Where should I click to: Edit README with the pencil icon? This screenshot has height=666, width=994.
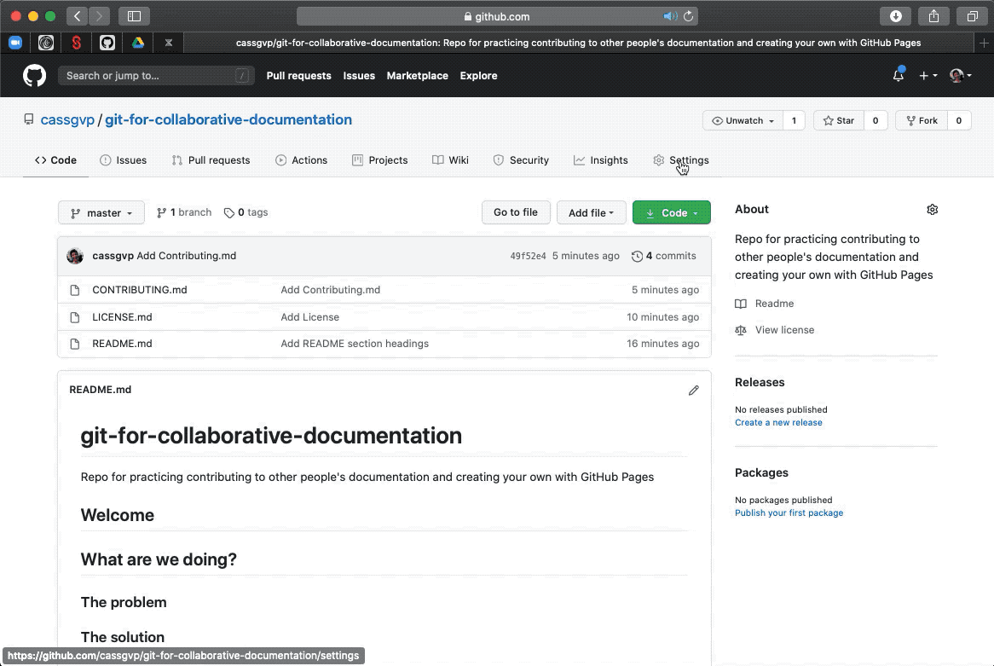pyautogui.click(x=693, y=391)
